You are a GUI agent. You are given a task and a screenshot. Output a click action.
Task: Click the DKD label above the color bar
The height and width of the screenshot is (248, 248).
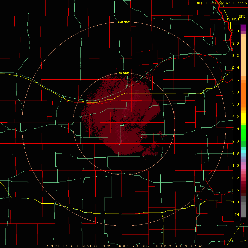click(242, 17)
